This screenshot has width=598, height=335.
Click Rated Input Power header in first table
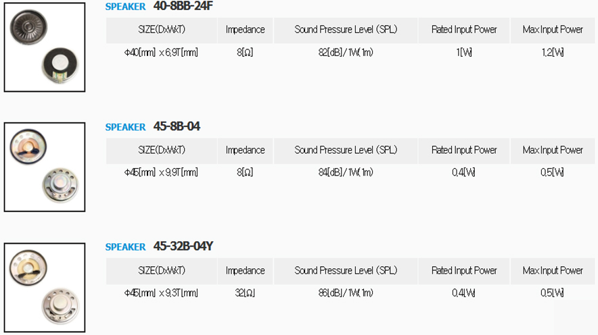pos(464,30)
